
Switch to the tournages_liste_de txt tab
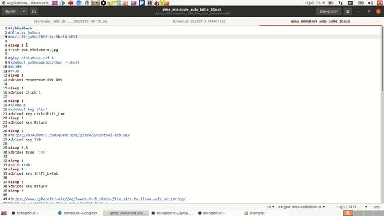click(x=70, y=22)
